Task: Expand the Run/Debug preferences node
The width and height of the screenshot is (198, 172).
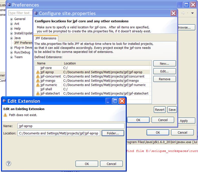Action: tap(12, 52)
